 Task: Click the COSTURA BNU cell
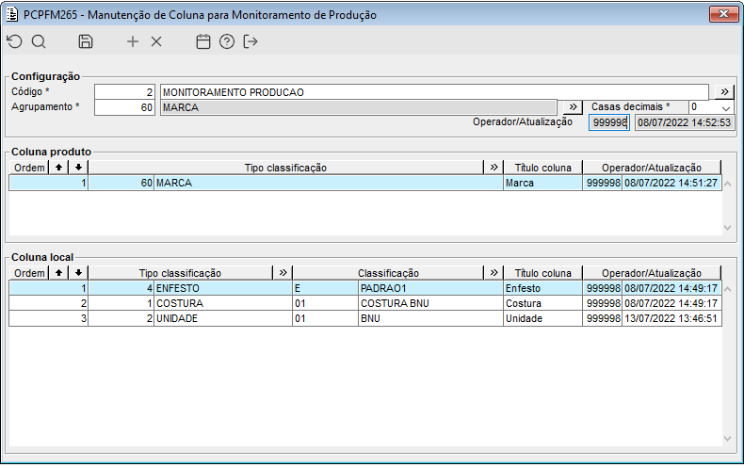(430, 303)
